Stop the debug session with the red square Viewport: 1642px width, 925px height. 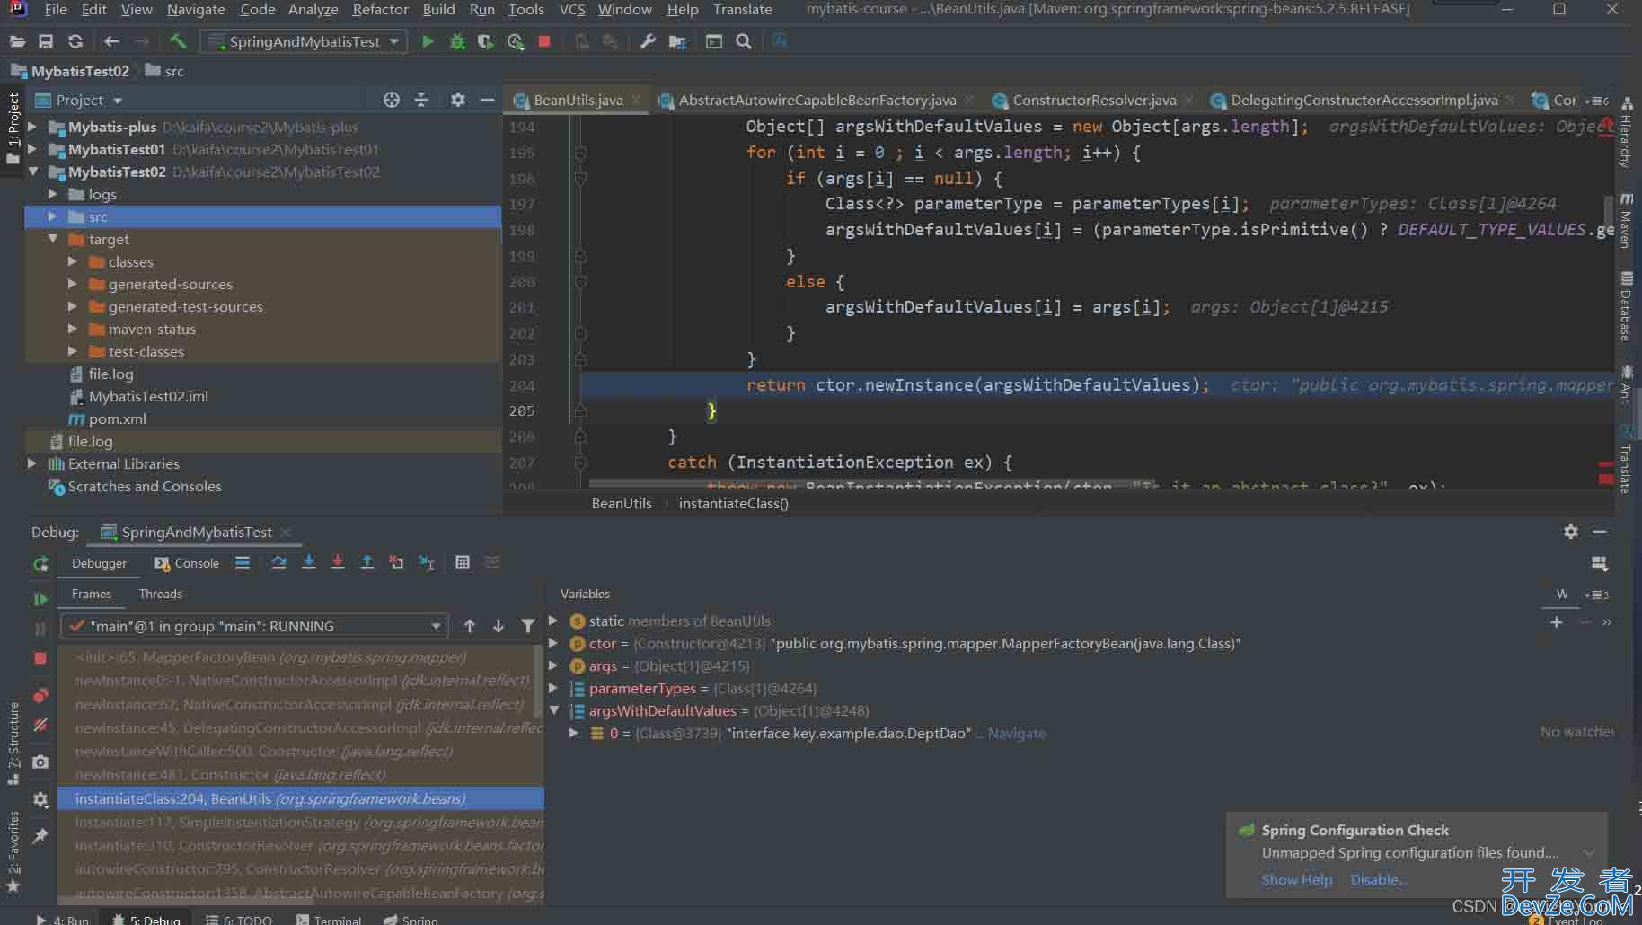click(40, 658)
